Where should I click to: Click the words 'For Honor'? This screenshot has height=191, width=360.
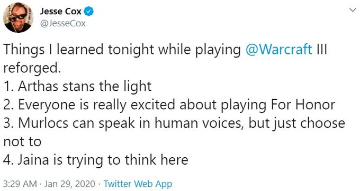click(303, 104)
